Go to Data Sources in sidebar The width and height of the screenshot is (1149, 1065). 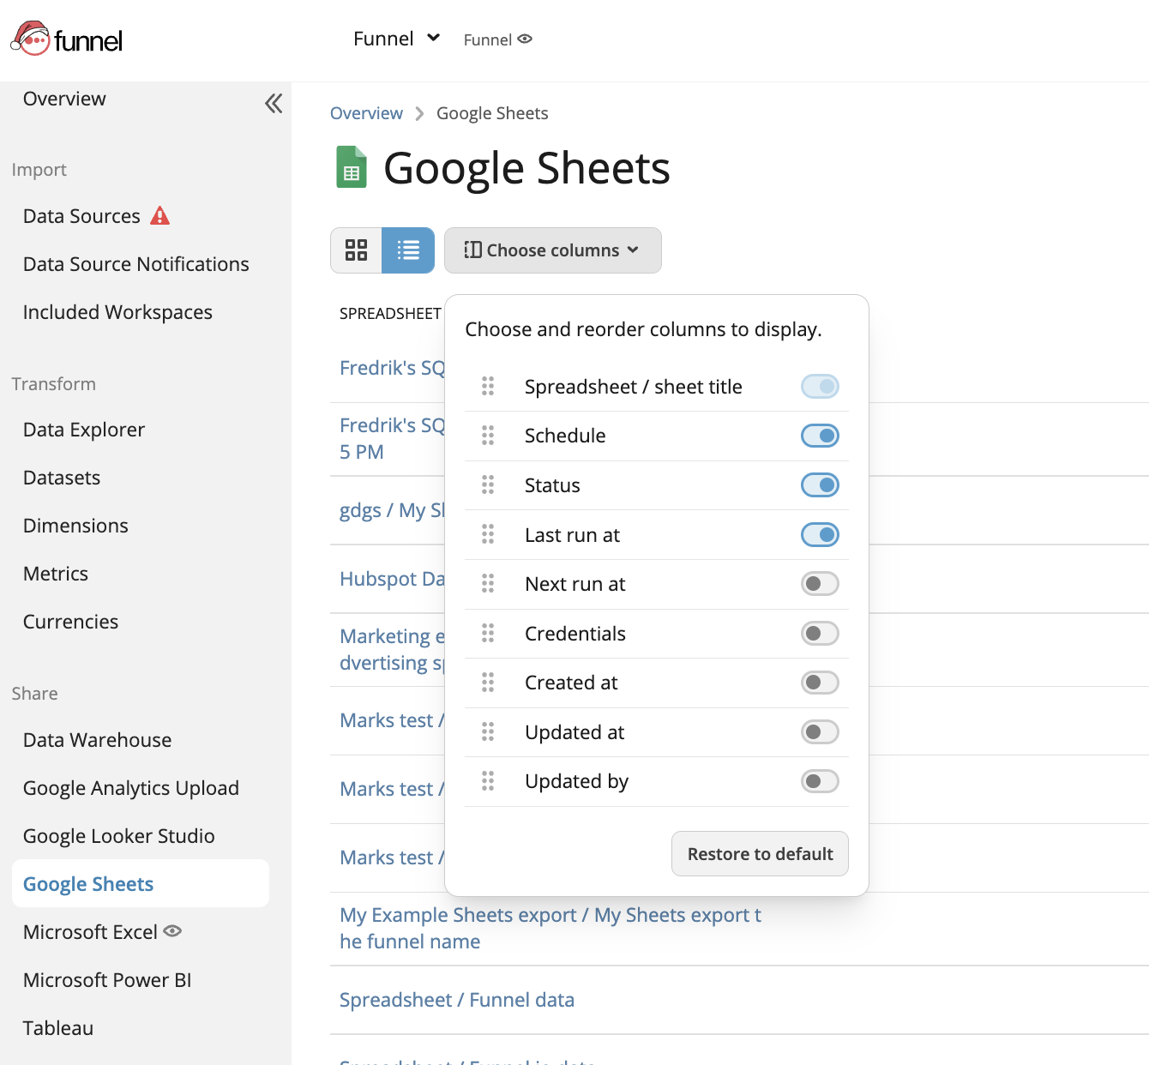pos(81,216)
